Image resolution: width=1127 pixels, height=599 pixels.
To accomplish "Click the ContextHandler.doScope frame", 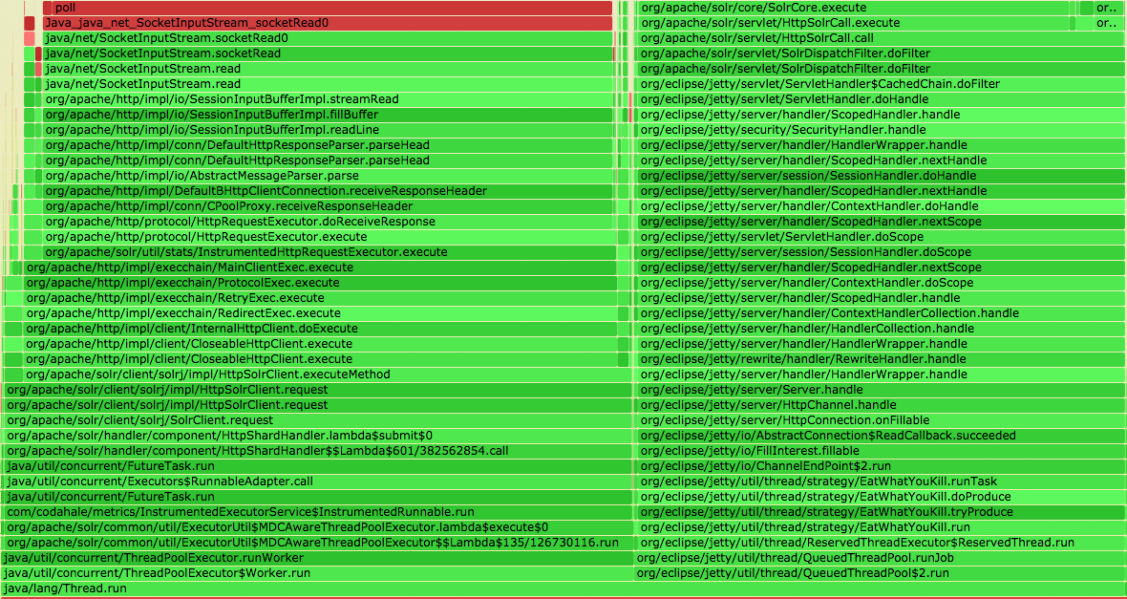I will (882, 283).
